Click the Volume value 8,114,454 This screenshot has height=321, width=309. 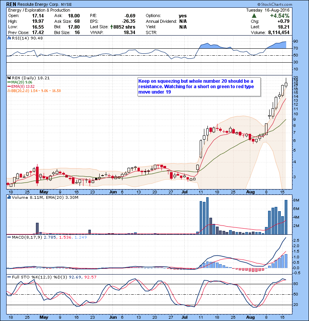(279, 32)
